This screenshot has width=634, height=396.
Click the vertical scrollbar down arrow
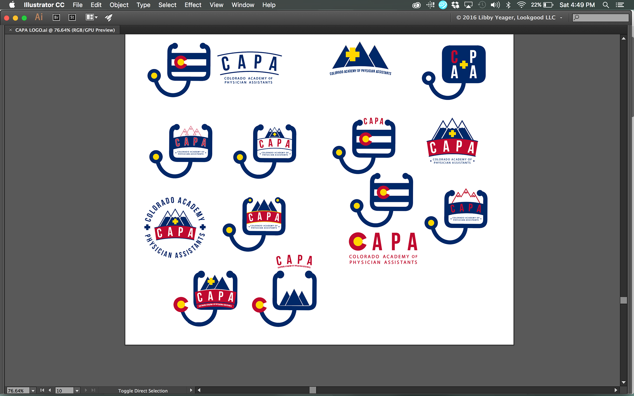pyautogui.click(x=623, y=382)
